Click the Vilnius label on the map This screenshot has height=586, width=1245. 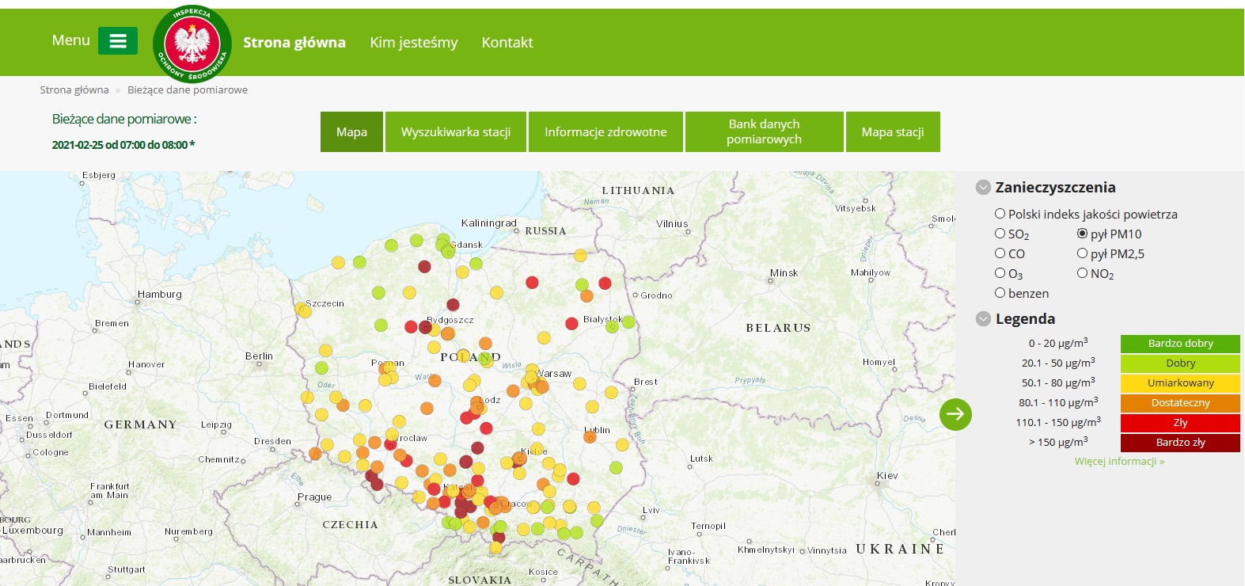click(672, 224)
